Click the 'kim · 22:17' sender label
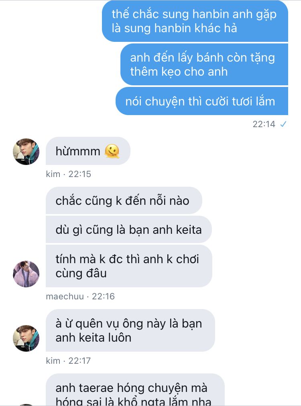Viewport: 301px width, 406px height. coord(68,361)
